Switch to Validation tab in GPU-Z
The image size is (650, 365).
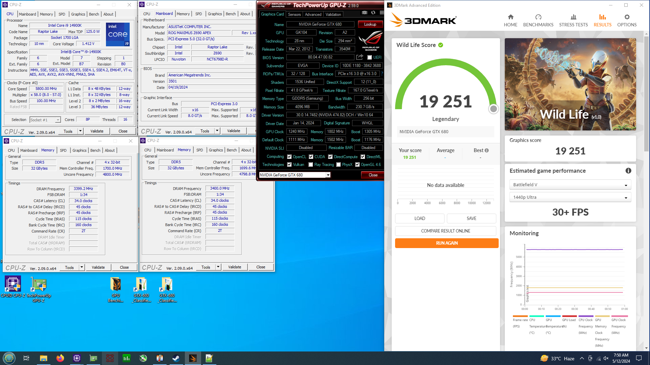(333, 15)
